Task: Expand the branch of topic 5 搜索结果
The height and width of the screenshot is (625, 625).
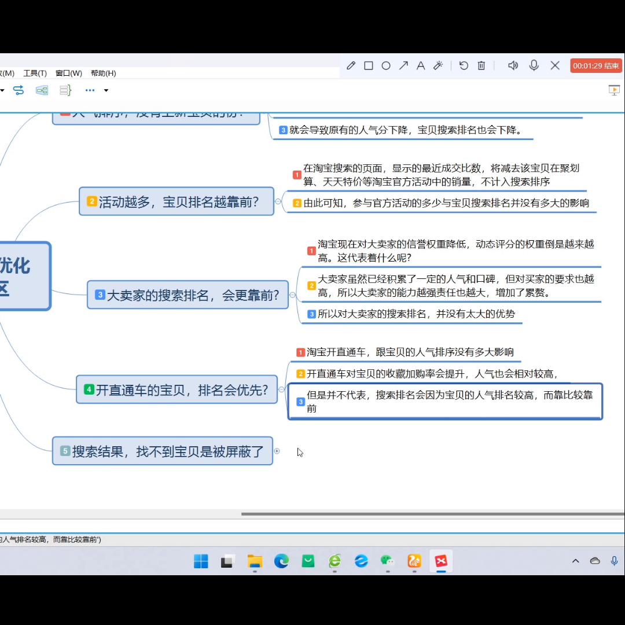Action: [277, 451]
